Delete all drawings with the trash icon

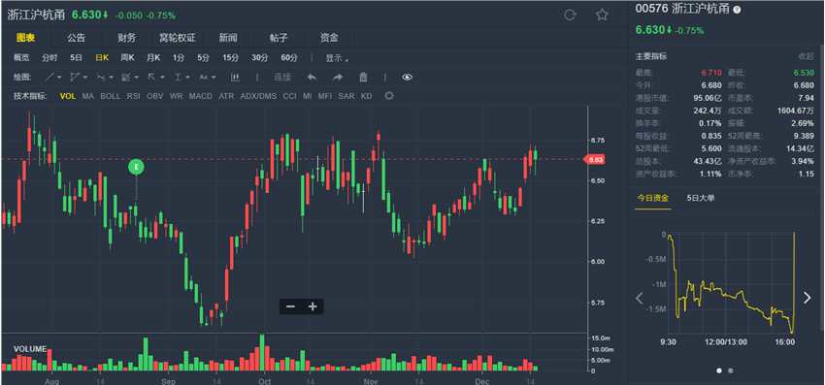[363, 78]
